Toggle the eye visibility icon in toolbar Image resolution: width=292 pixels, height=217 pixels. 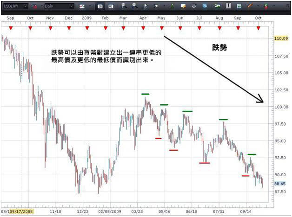[x=194, y=6]
